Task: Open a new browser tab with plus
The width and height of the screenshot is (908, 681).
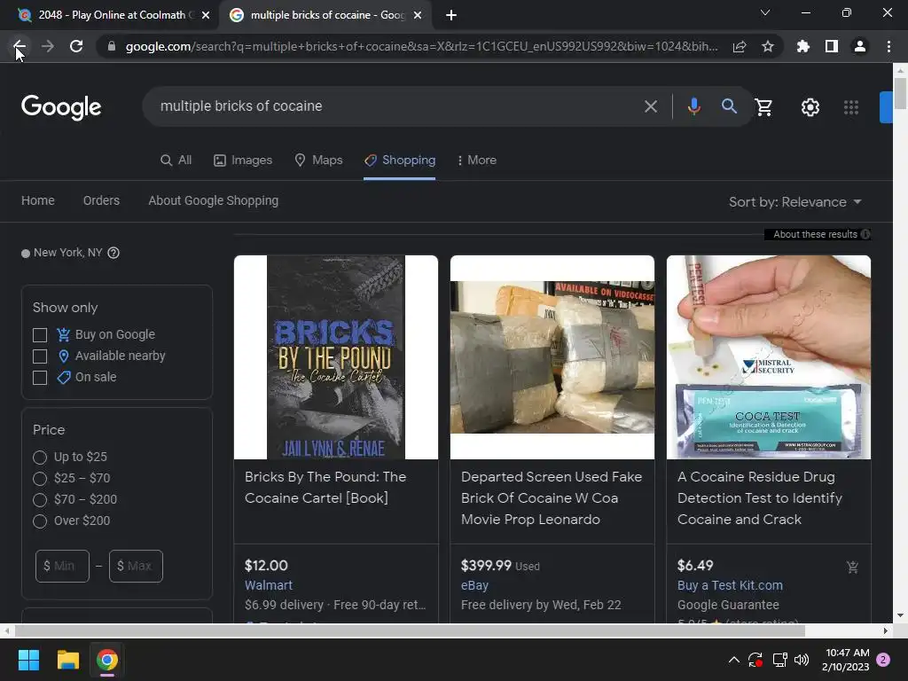Action: (x=451, y=15)
